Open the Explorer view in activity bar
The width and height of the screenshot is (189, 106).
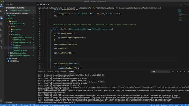[1, 5]
